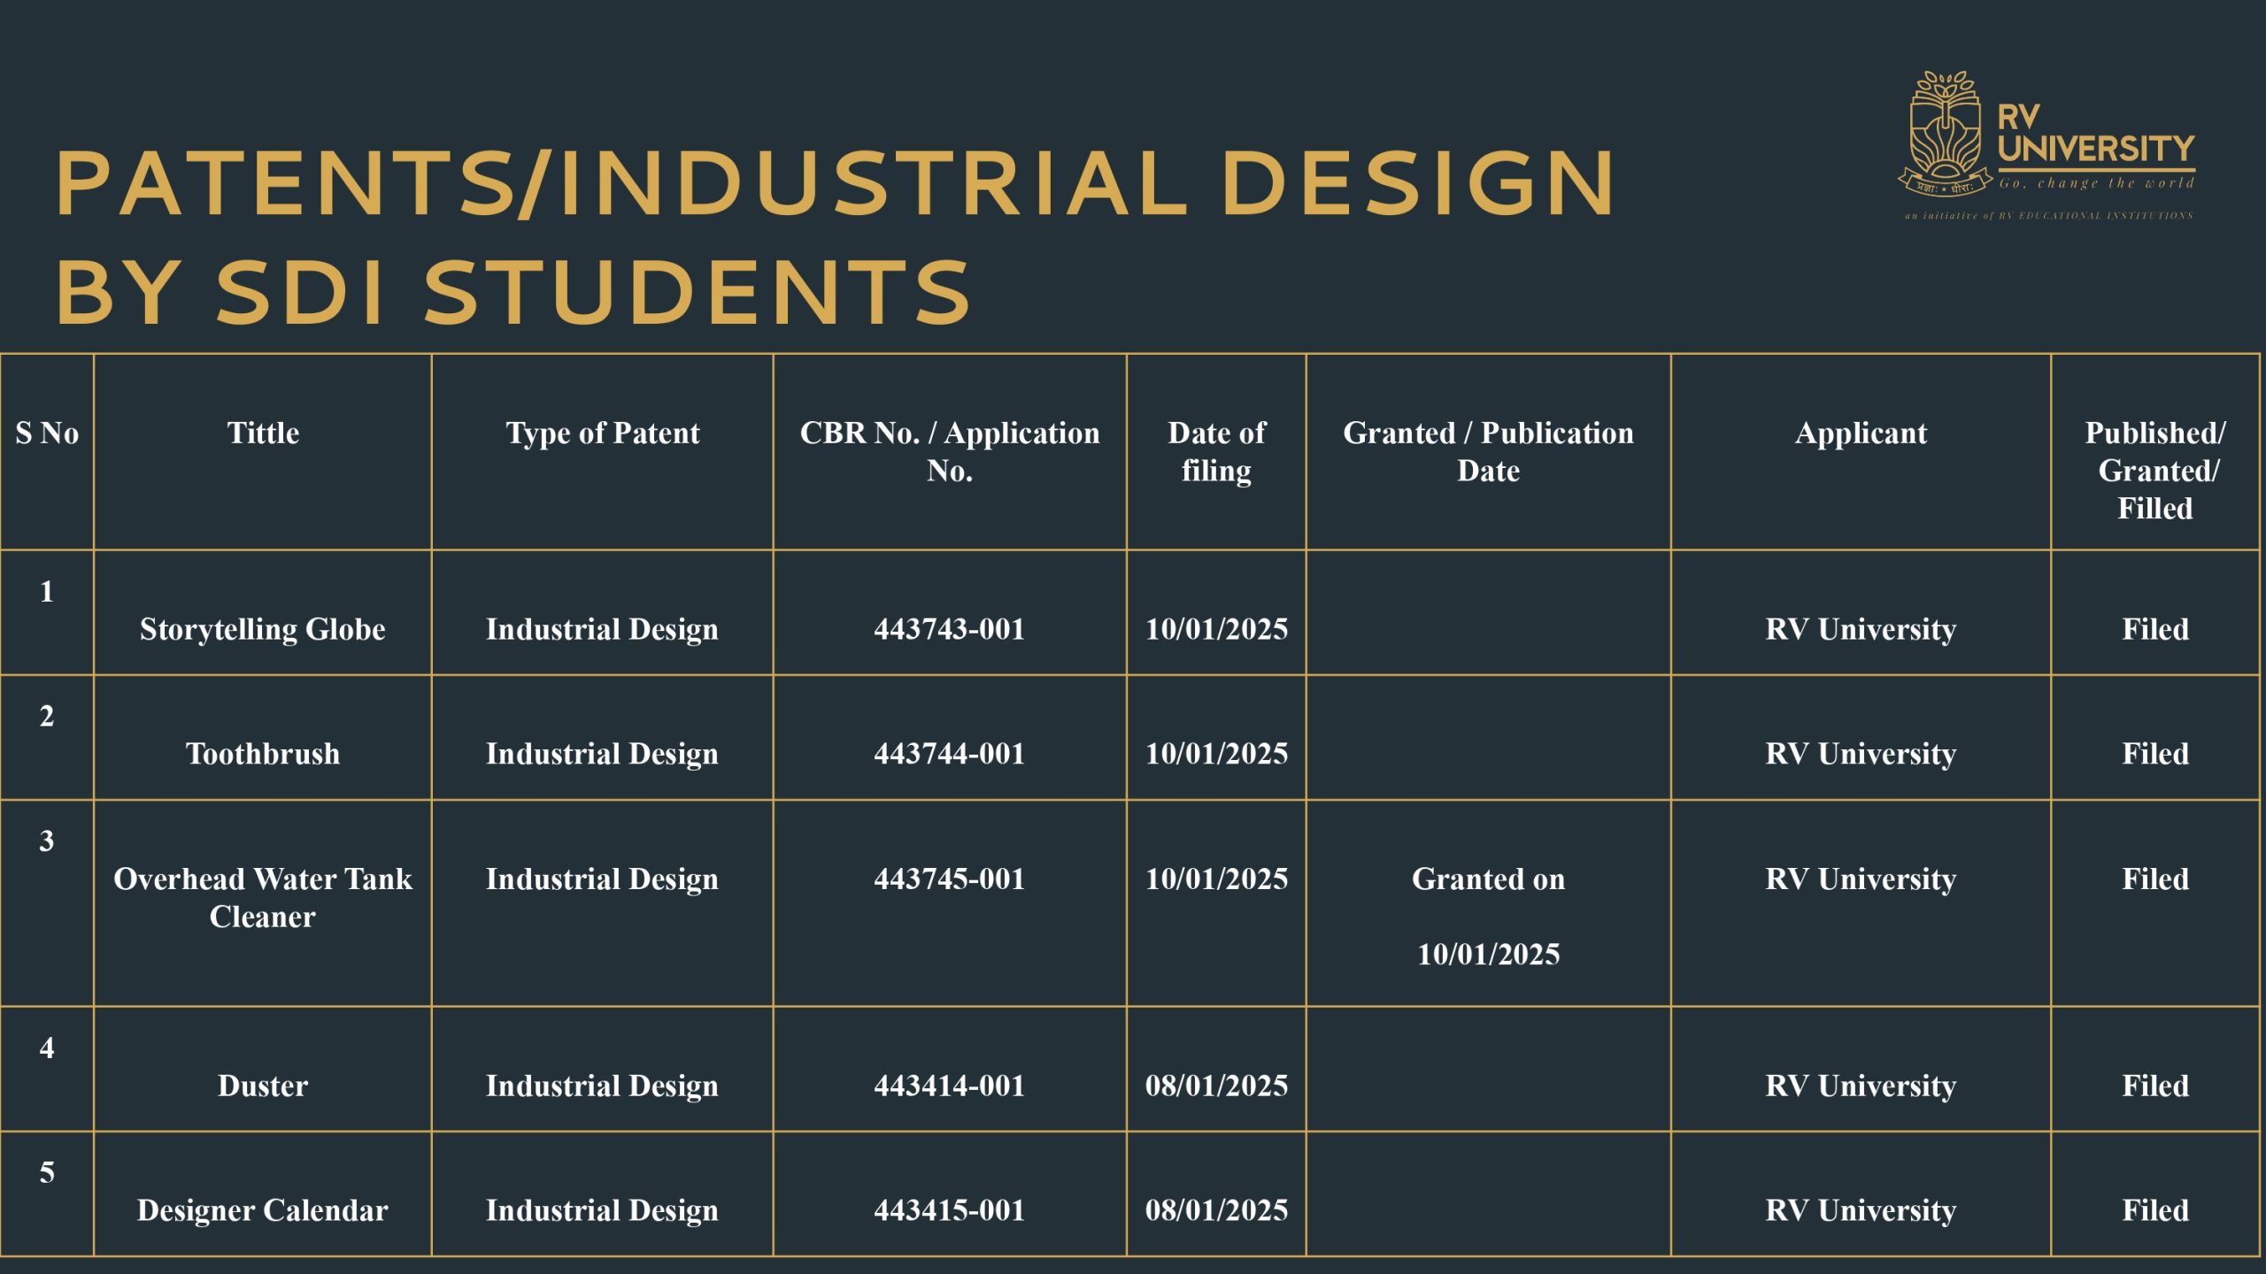Click filing date in Storytelling Globe row

click(x=1216, y=629)
